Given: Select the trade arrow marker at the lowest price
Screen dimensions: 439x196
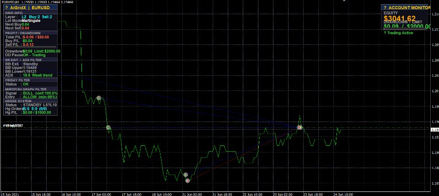Looking at the screenshot, I should [187, 180].
